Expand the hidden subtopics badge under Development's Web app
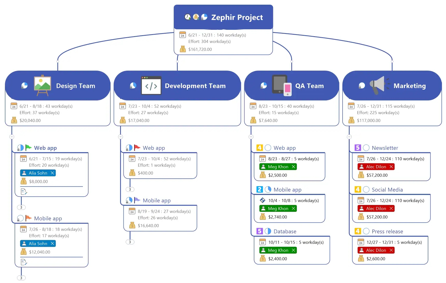This screenshot has width=446, height=283. click(130, 189)
